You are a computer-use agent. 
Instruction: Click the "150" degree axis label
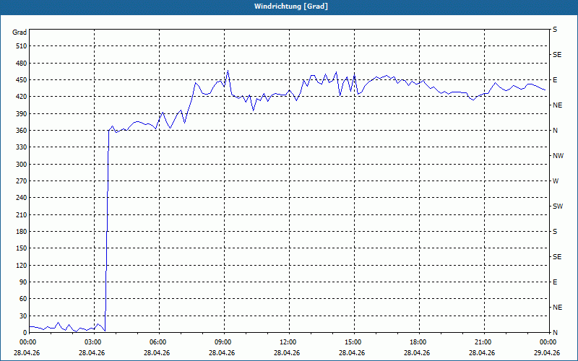point(22,248)
